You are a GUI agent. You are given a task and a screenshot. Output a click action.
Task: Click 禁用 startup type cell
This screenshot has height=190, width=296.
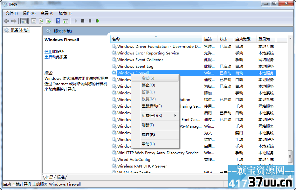tap(239, 133)
